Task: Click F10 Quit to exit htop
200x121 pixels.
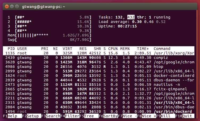Action: point(186,116)
